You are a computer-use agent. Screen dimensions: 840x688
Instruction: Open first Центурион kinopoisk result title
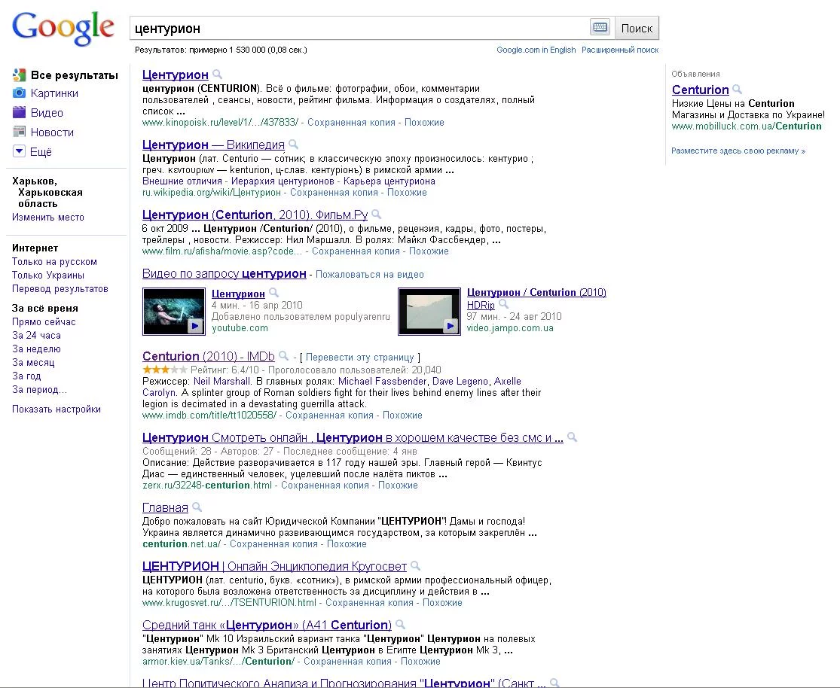click(x=176, y=75)
